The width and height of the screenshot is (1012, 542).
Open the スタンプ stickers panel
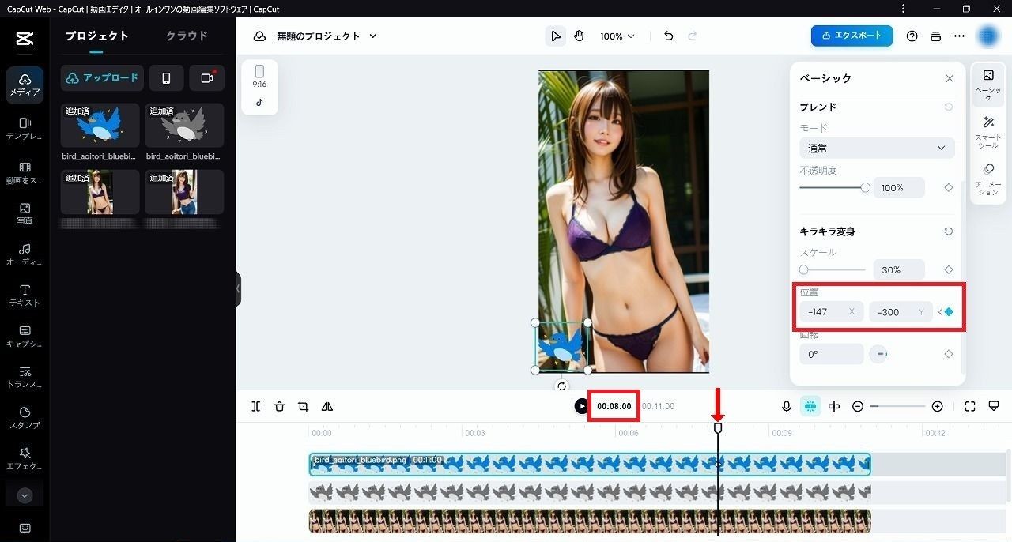click(25, 417)
